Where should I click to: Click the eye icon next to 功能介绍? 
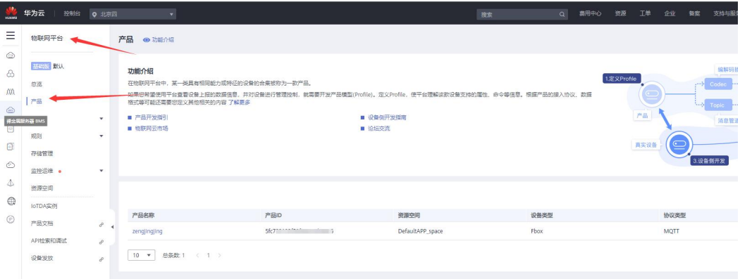tap(147, 40)
